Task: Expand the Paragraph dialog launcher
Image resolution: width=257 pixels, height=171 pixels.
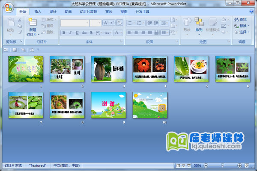Action: click(x=176, y=41)
